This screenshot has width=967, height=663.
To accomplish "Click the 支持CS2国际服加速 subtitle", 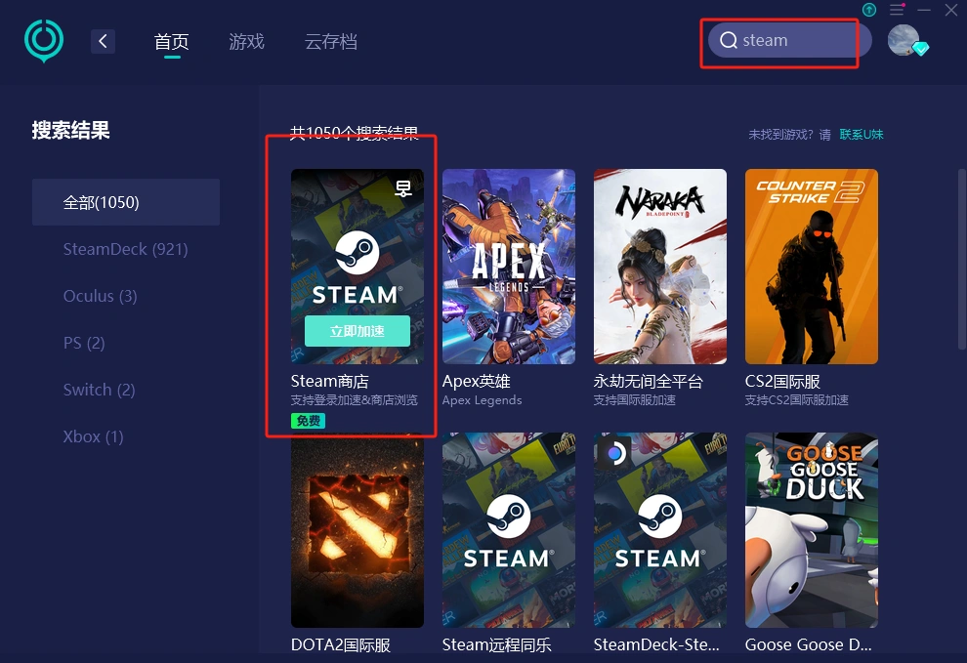I will click(796, 400).
